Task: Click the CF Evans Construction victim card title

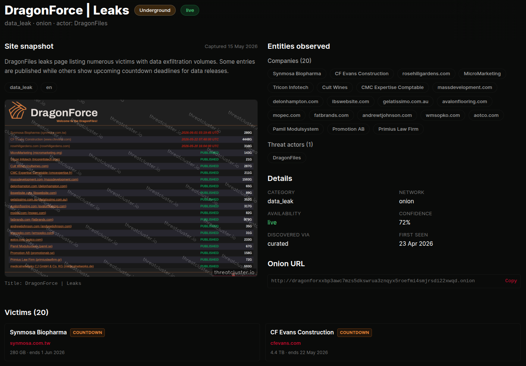Action: pyautogui.click(x=302, y=332)
